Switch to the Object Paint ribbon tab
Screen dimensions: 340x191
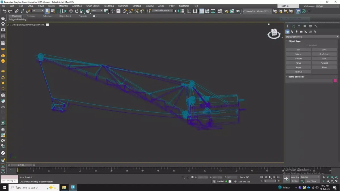65,16
